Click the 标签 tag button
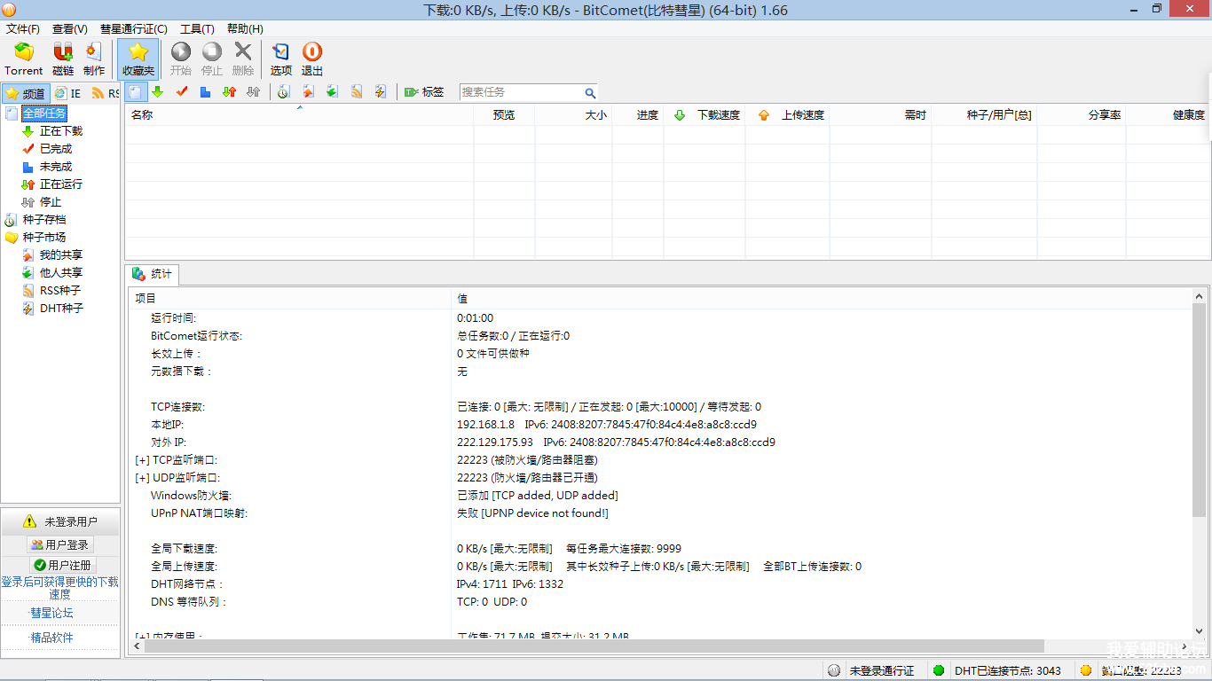The image size is (1212, 681). [424, 92]
